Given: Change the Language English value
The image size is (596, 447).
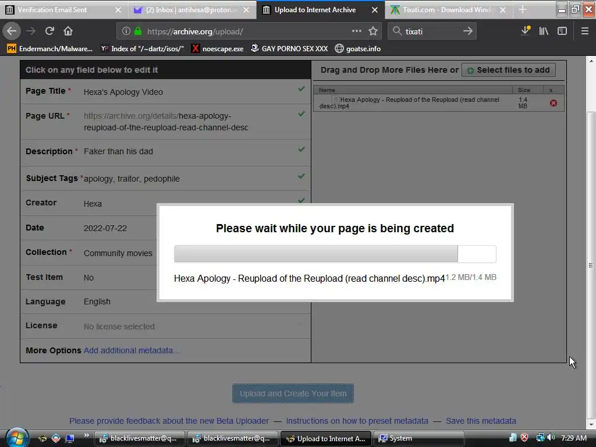Looking at the screenshot, I should pos(97,301).
